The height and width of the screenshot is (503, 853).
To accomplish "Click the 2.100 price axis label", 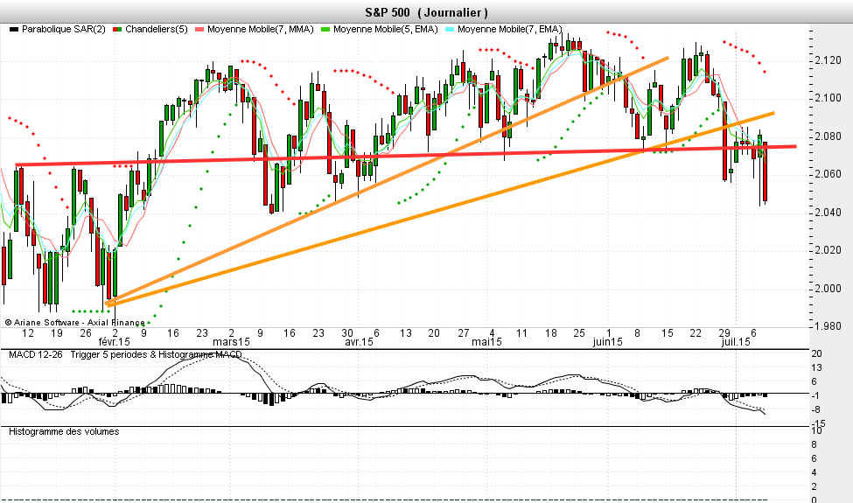I will pyautogui.click(x=828, y=98).
